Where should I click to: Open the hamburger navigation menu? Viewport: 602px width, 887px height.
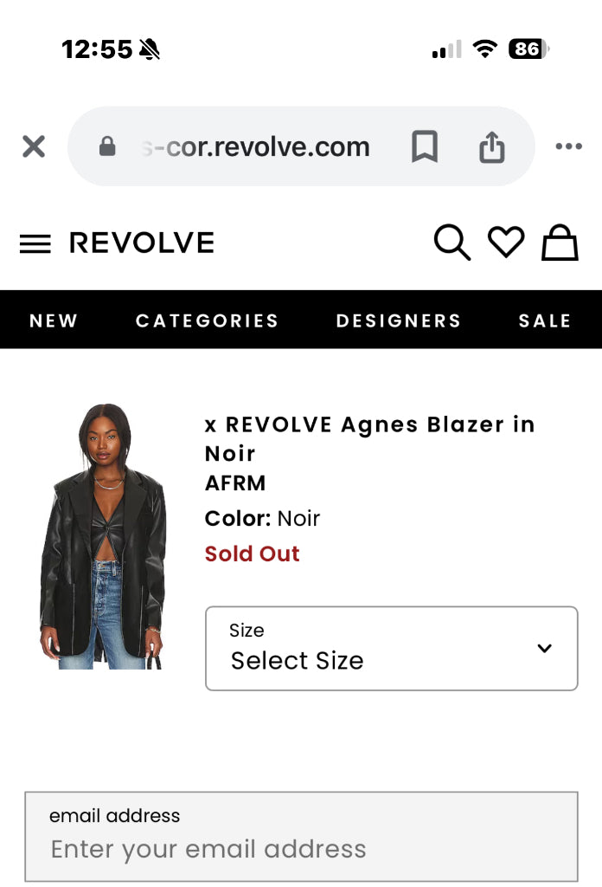click(x=35, y=244)
